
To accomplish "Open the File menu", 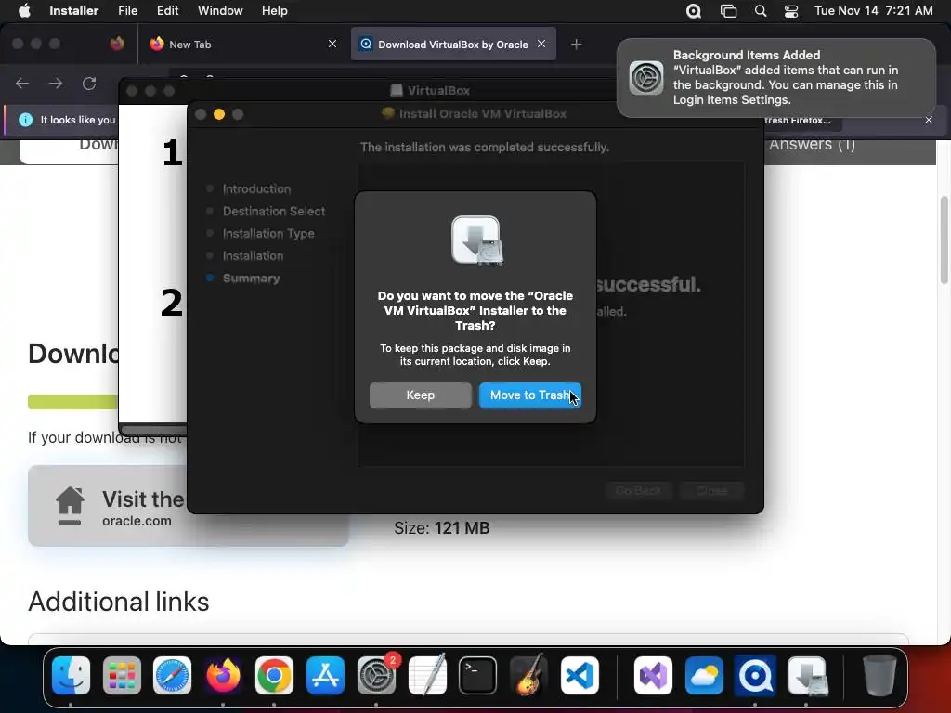I will [x=127, y=11].
